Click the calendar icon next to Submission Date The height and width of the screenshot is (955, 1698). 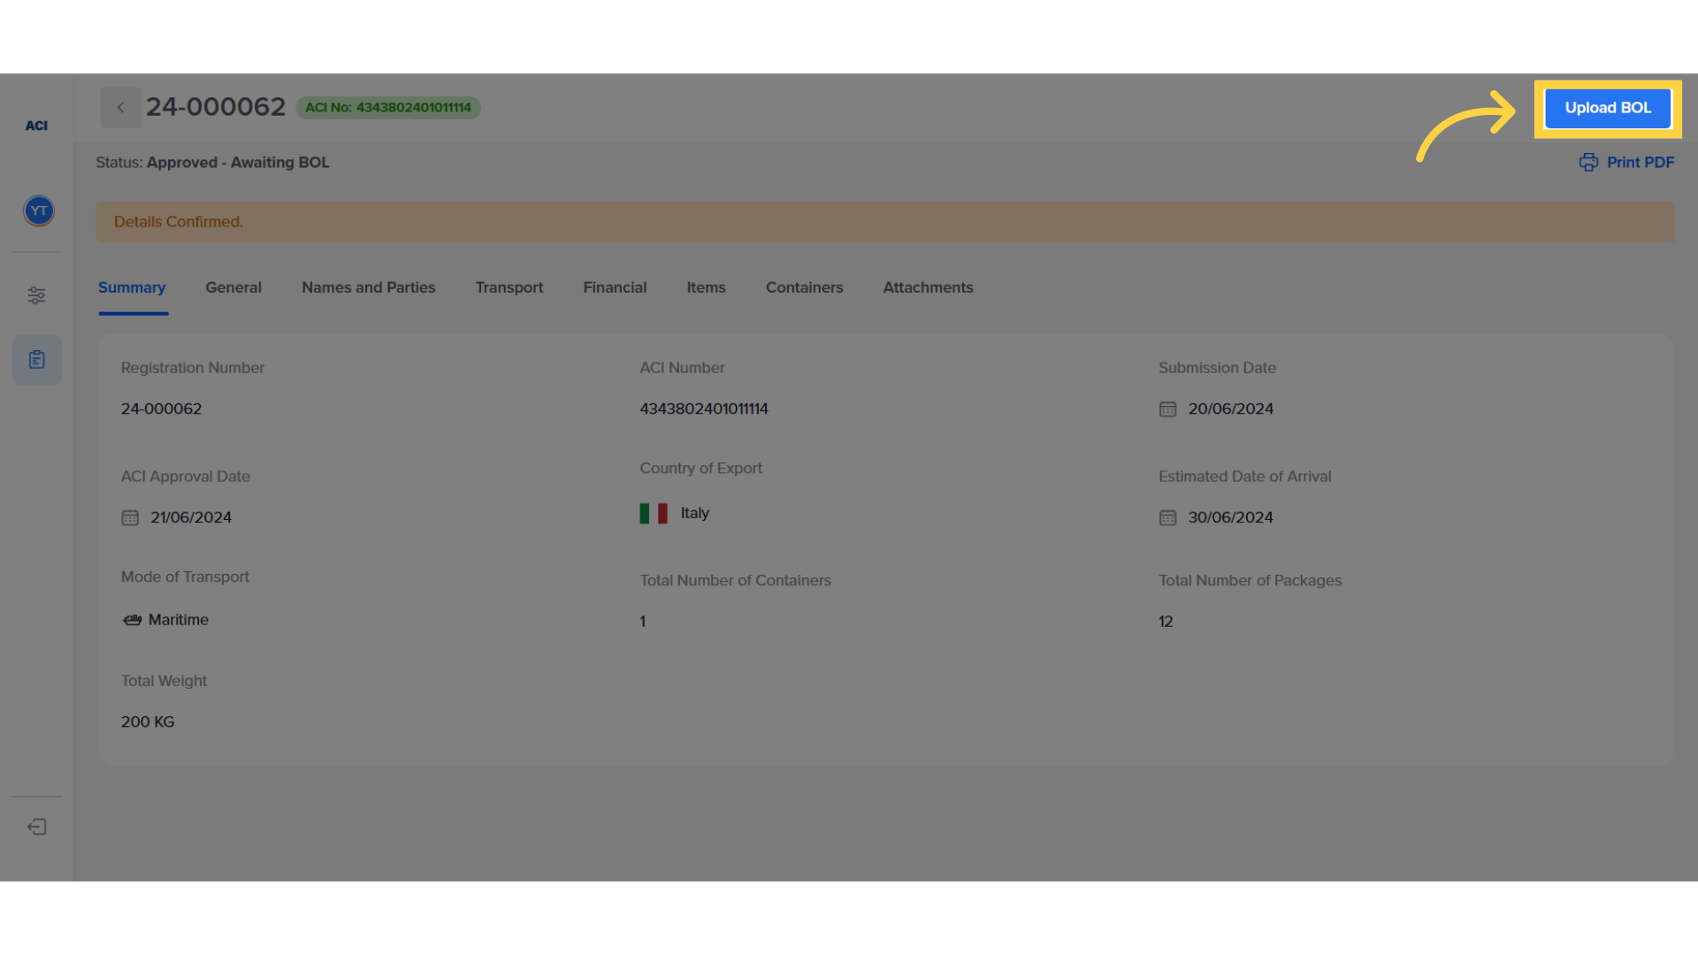[1167, 409]
